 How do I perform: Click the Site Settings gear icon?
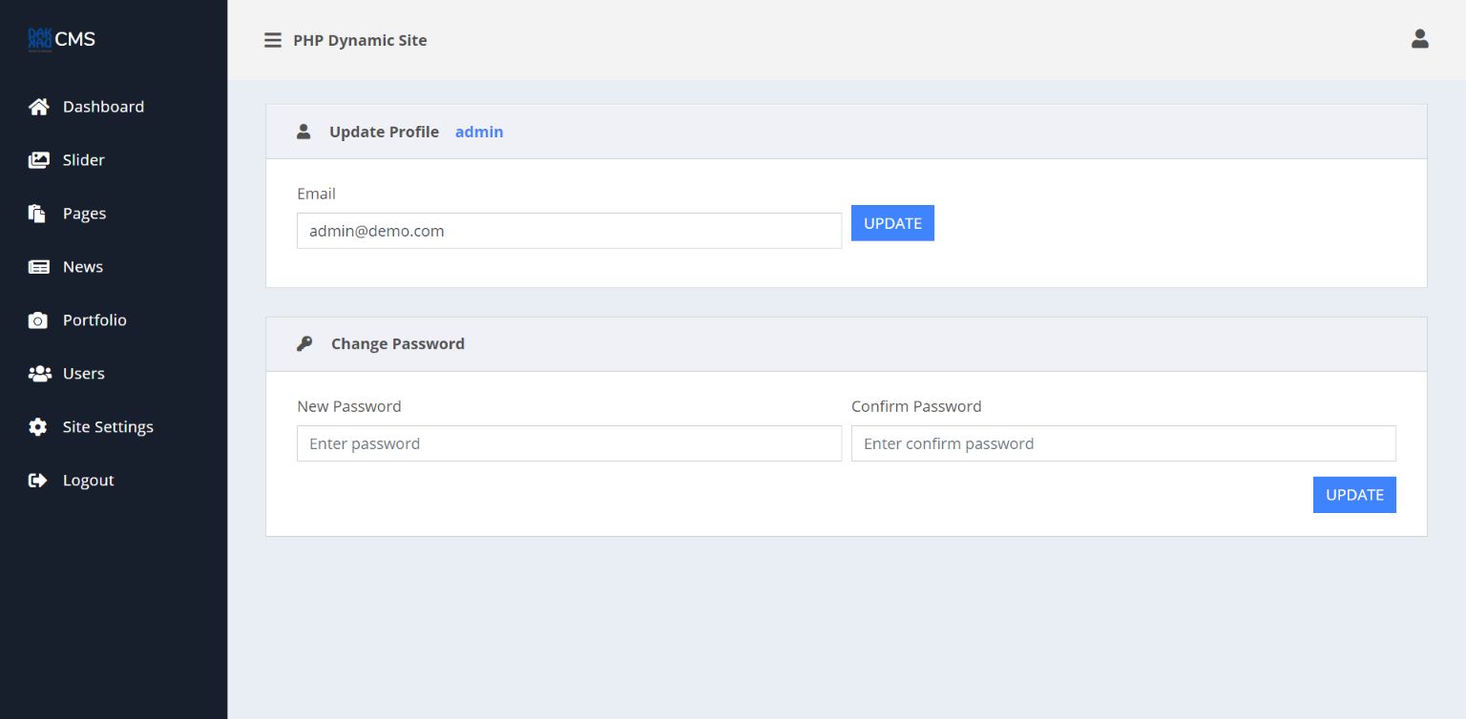tap(38, 427)
